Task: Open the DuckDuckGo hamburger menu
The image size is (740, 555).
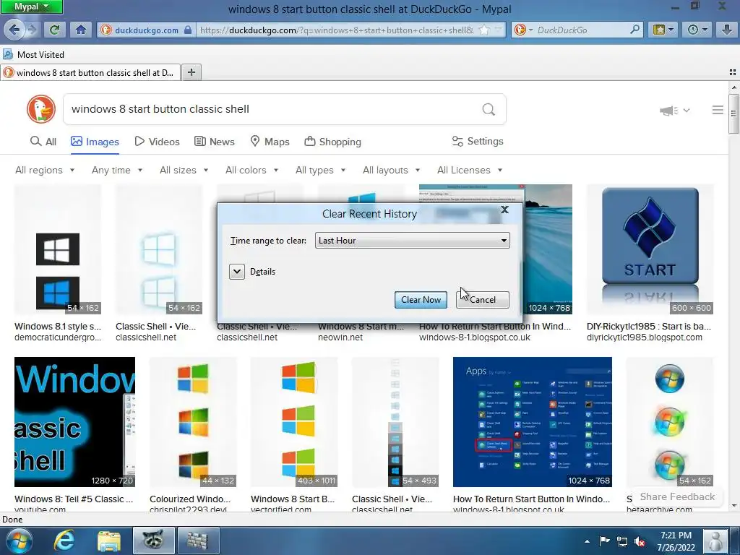Action: click(718, 110)
